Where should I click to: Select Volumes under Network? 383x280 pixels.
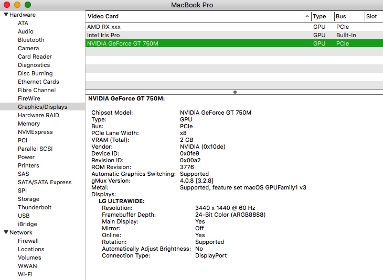tap(29, 257)
